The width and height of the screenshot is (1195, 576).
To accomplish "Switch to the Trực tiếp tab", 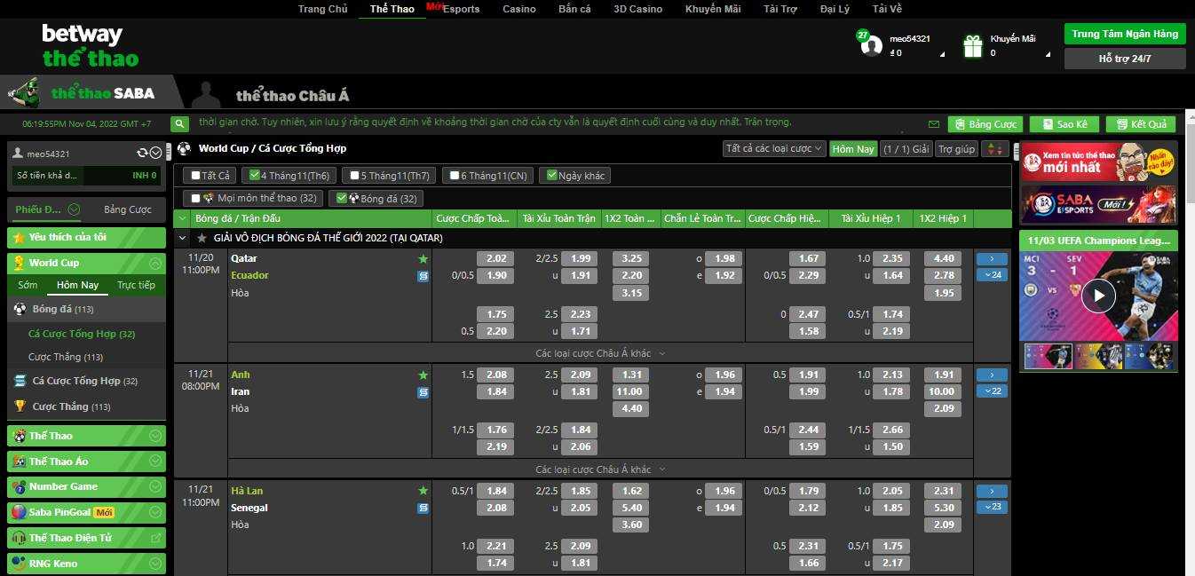I will coord(135,285).
